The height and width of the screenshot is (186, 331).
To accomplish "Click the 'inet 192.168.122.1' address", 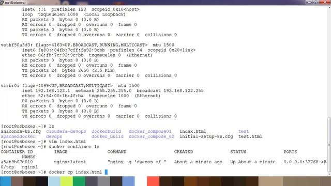I will click(46, 91).
